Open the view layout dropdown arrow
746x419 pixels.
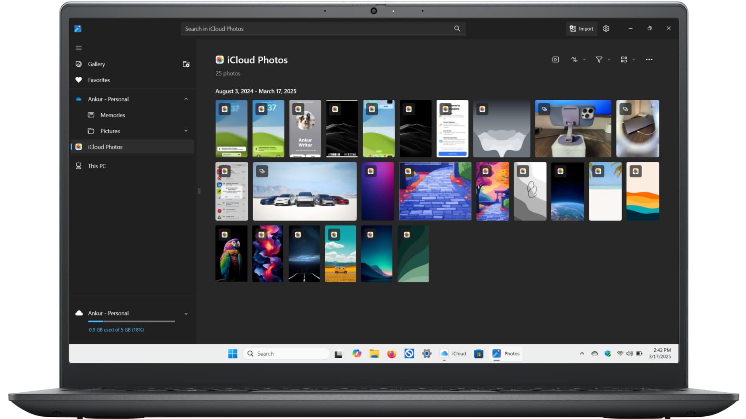tap(634, 60)
